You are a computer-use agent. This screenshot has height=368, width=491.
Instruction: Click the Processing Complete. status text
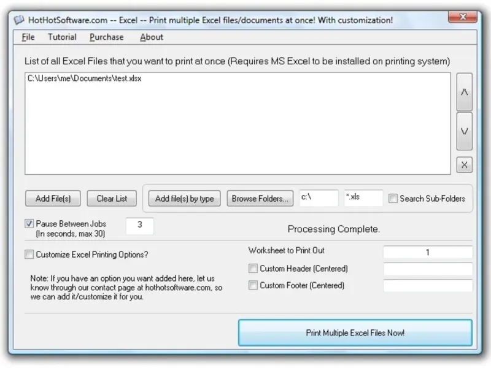tap(333, 229)
